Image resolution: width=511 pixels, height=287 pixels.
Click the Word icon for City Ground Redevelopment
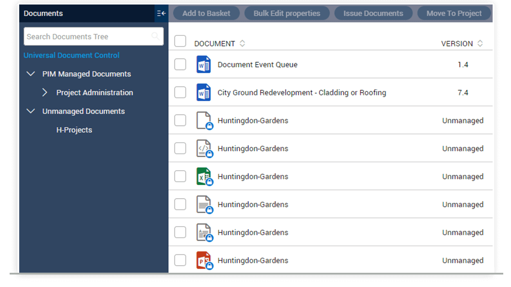[x=203, y=92]
